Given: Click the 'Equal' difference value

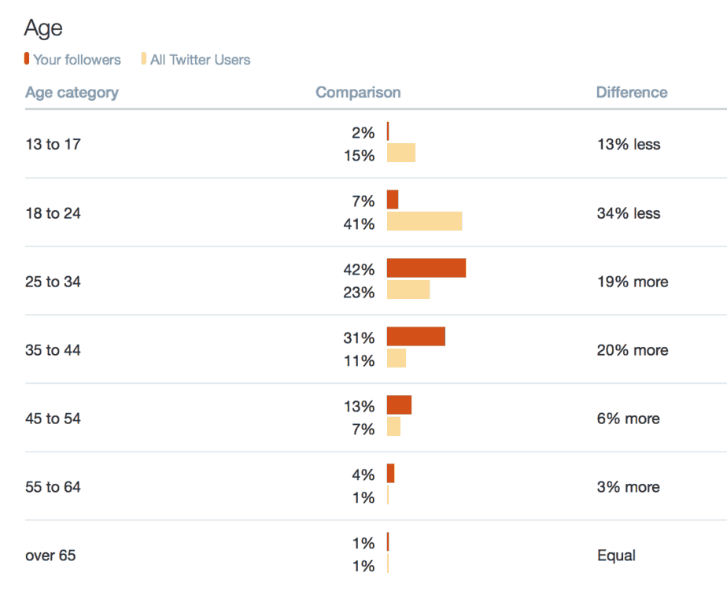Looking at the screenshot, I should click(616, 556).
